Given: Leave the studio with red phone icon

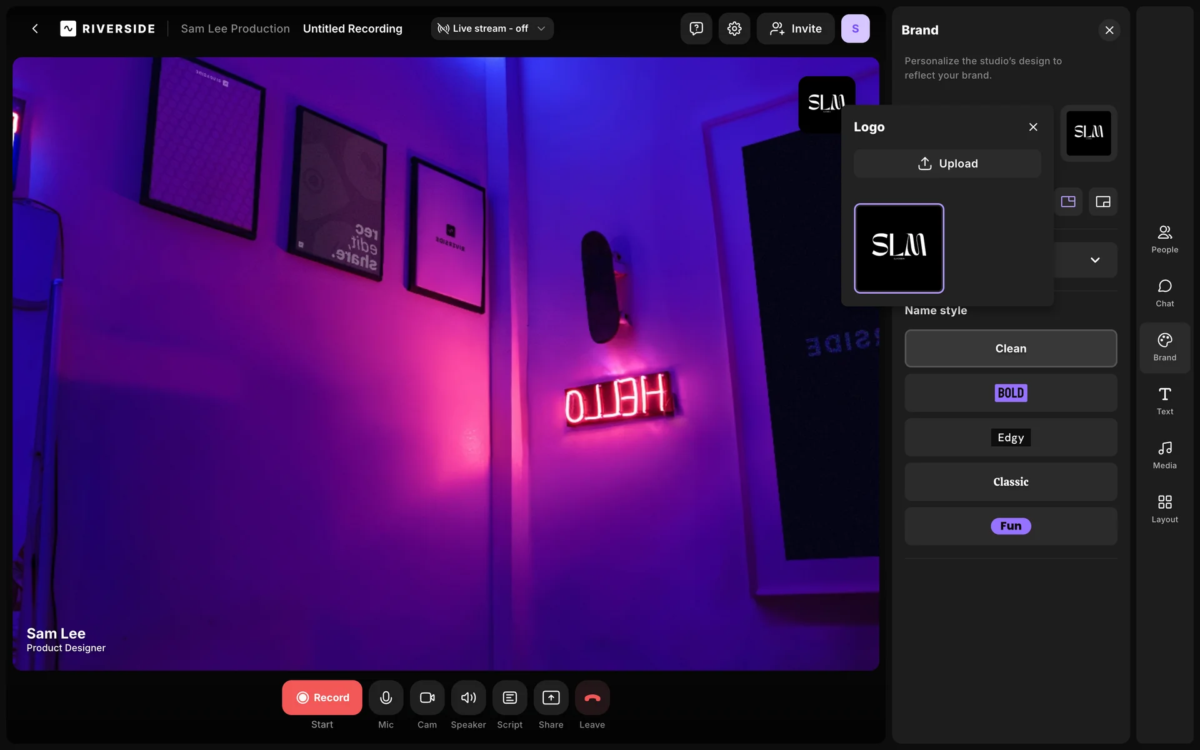Looking at the screenshot, I should point(592,697).
